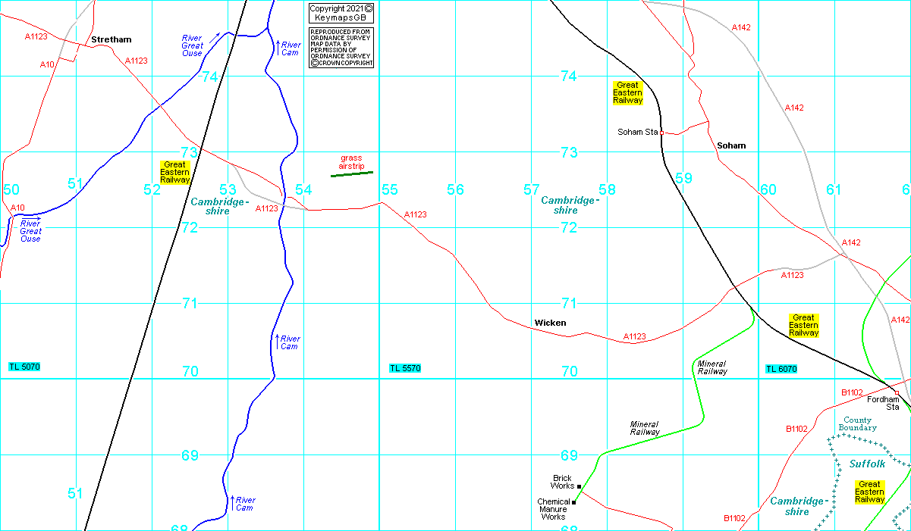Click the County Boundary label text
Screen dimensions: 911x531
click(x=857, y=424)
